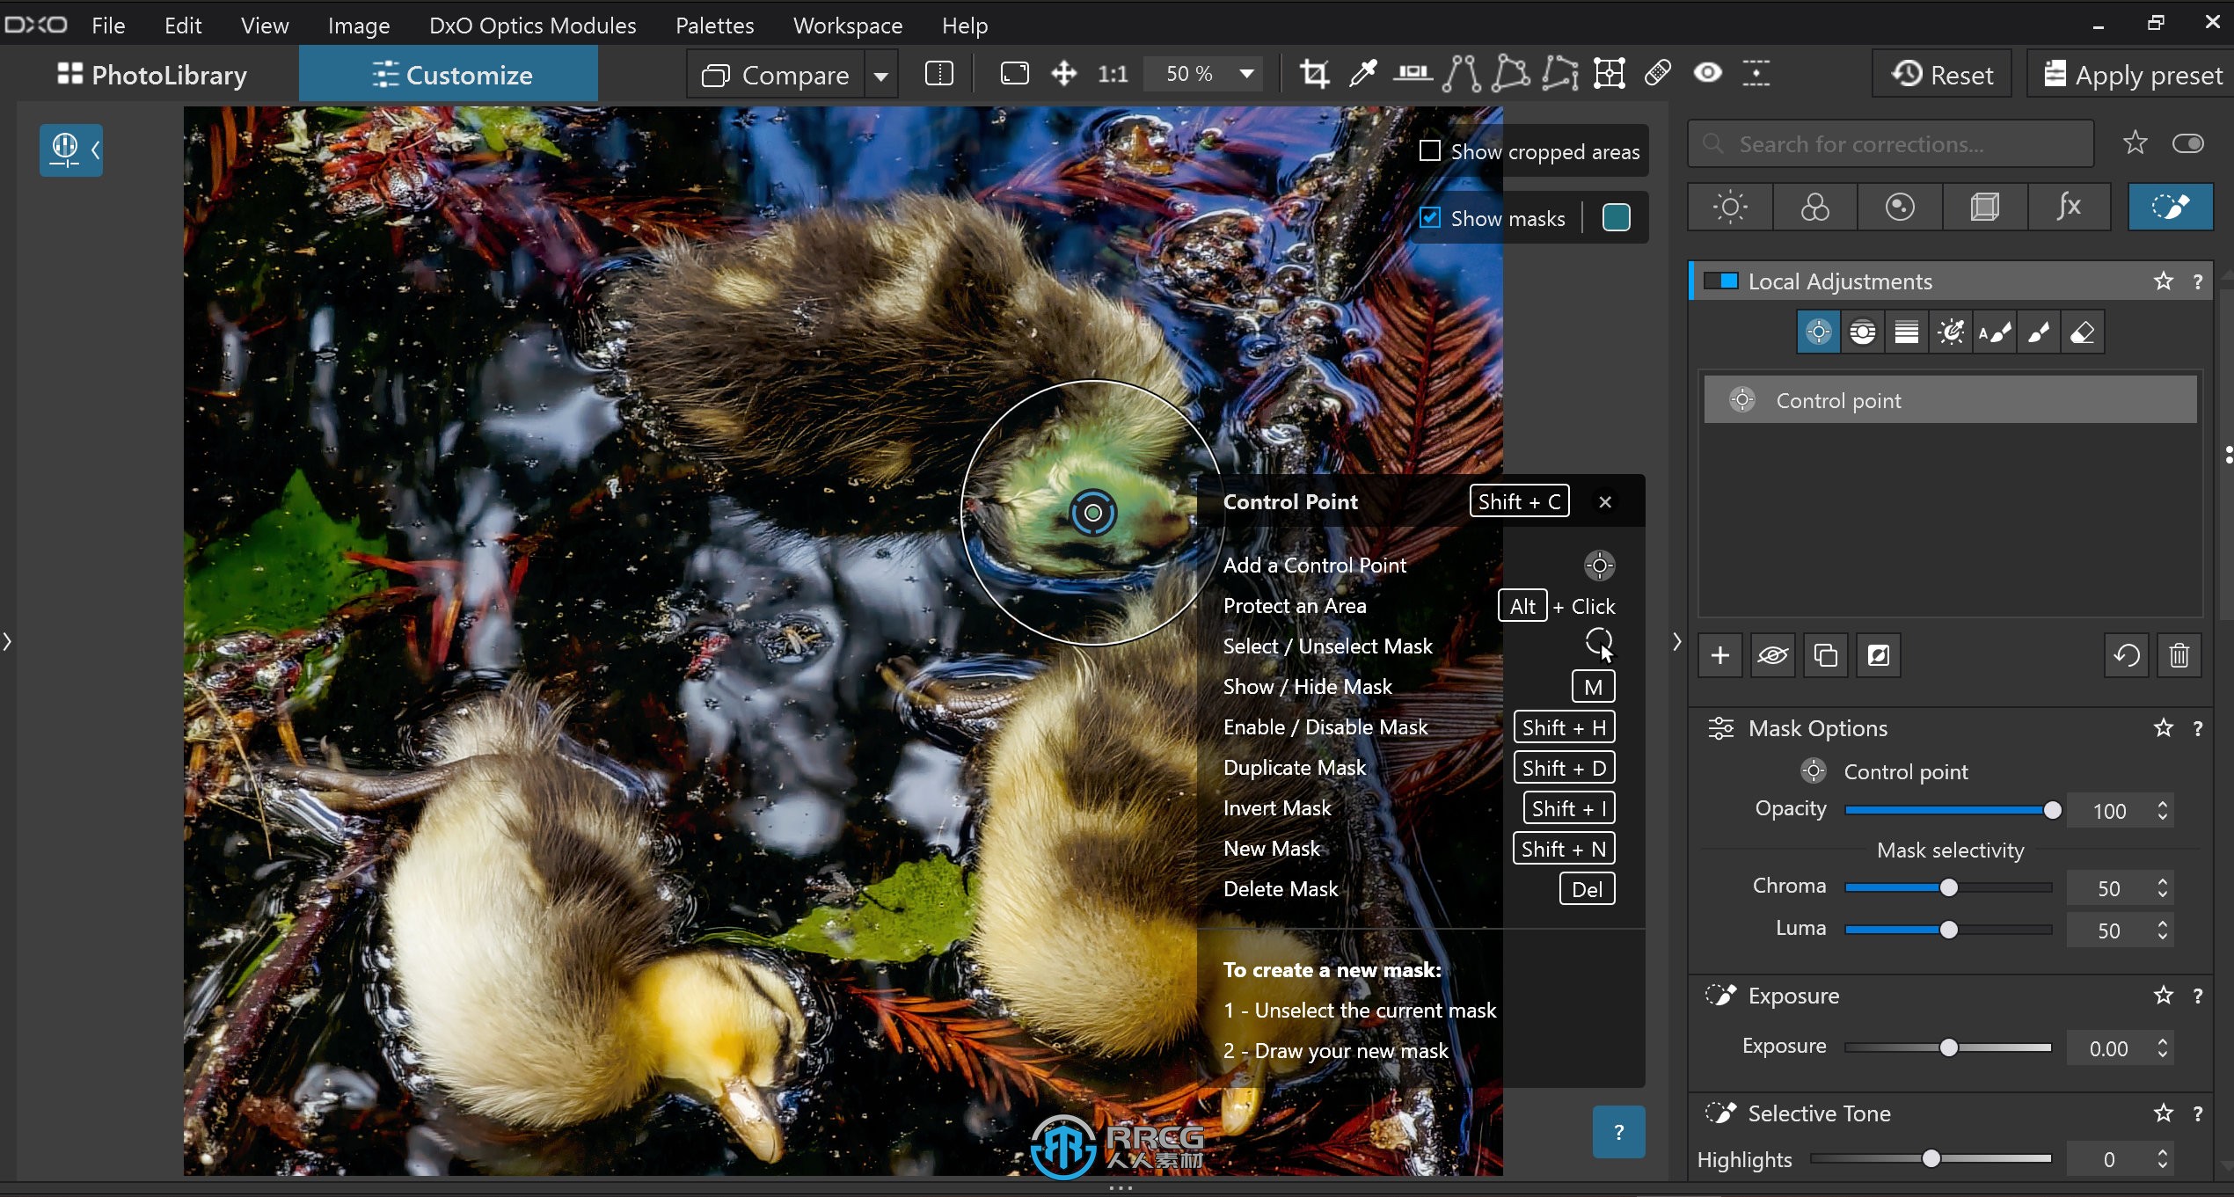
Task: Expand the Selective Tone panel
Action: [x=1813, y=1114]
